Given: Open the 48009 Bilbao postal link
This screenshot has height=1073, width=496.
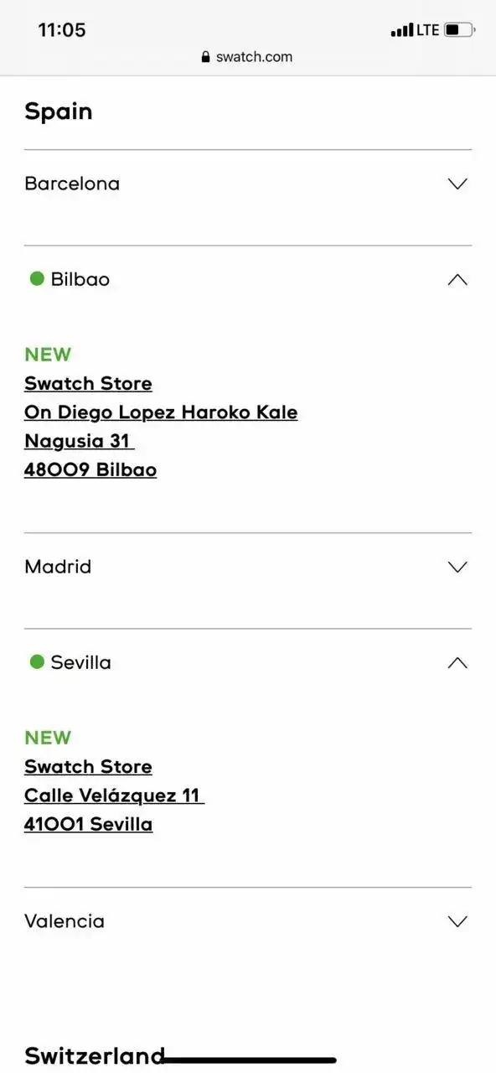Looking at the screenshot, I should coord(90,469).
